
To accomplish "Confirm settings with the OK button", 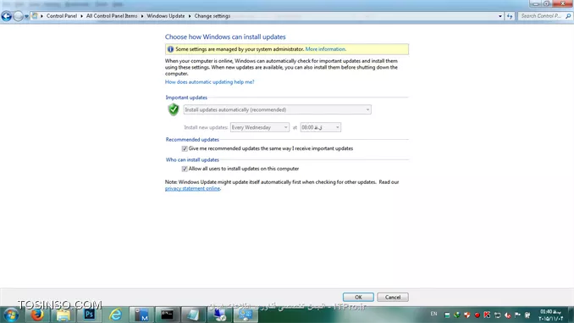I will tap(358, 297).
